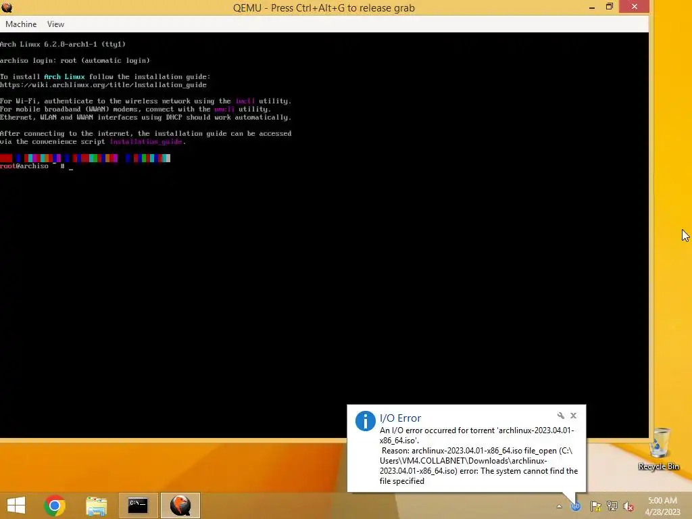Click the kernel version line 'Arch Linux 6.2.8-arch1-1'
This screenshot has height=519, width=692.
pos(63,44)
